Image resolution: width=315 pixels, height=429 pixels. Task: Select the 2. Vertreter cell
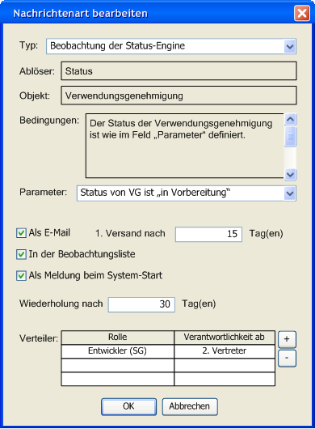click(225, 351)
